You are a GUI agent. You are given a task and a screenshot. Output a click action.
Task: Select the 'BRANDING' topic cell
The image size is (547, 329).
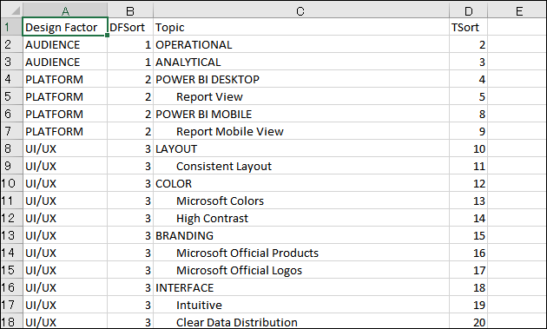click(x=300, y=235)
